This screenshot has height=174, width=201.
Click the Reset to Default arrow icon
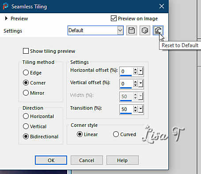158,30
